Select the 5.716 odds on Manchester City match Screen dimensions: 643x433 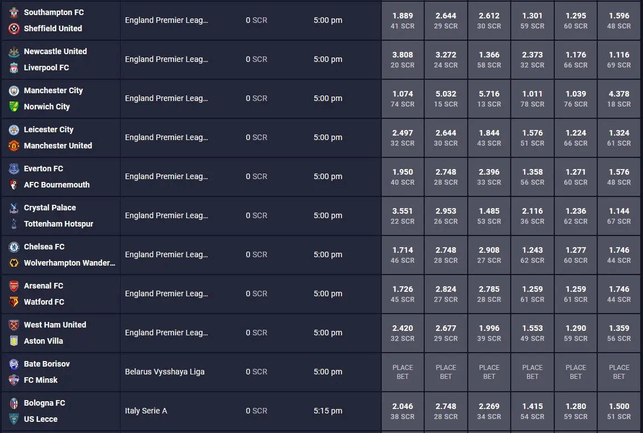click(489, 99)
